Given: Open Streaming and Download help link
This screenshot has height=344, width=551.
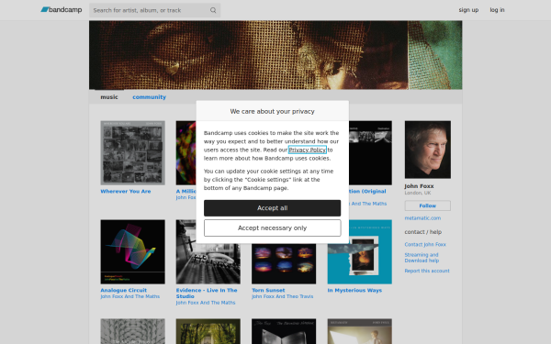Looking at the screenshot, I should click(422, 258).
